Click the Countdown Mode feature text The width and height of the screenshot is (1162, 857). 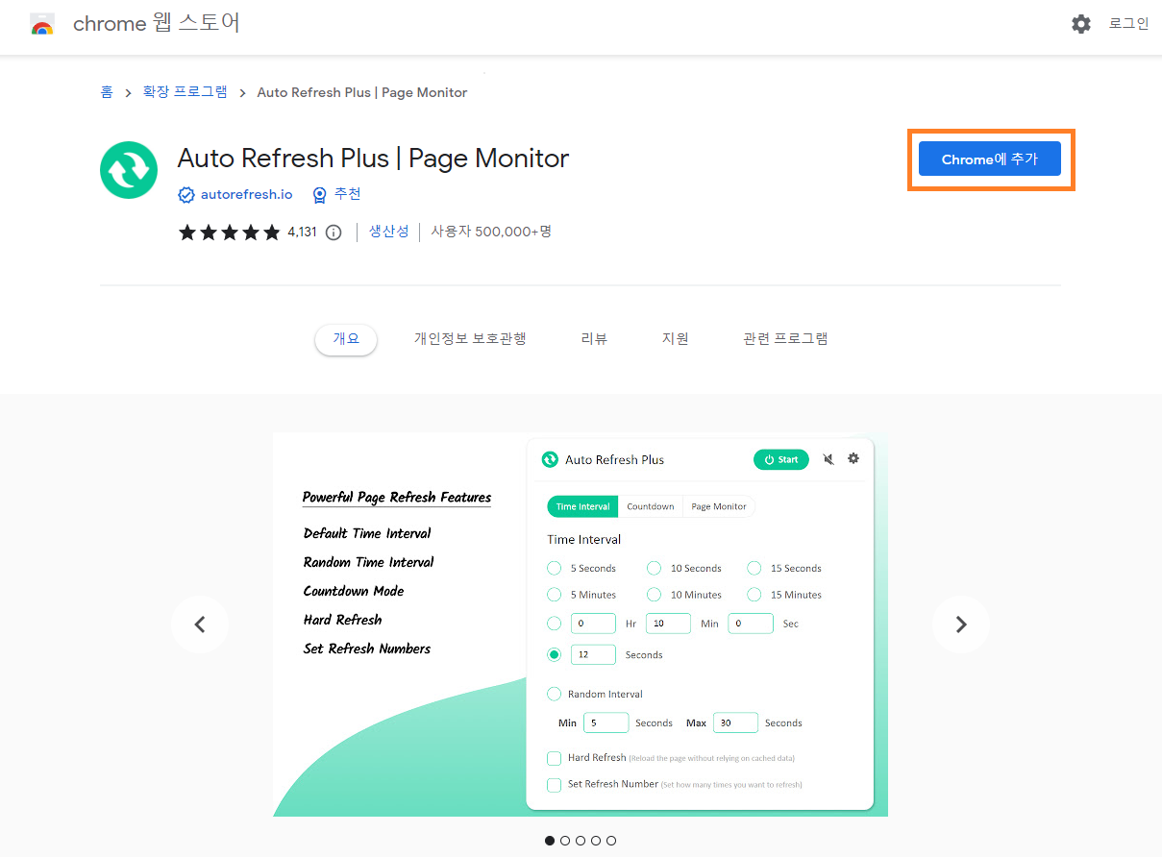tap(354, 591)
